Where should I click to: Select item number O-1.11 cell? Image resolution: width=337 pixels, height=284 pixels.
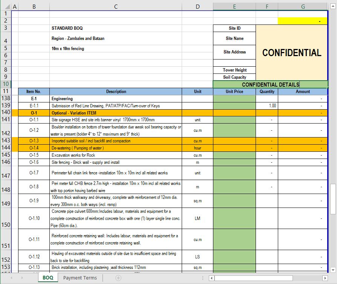coord(34,239)
